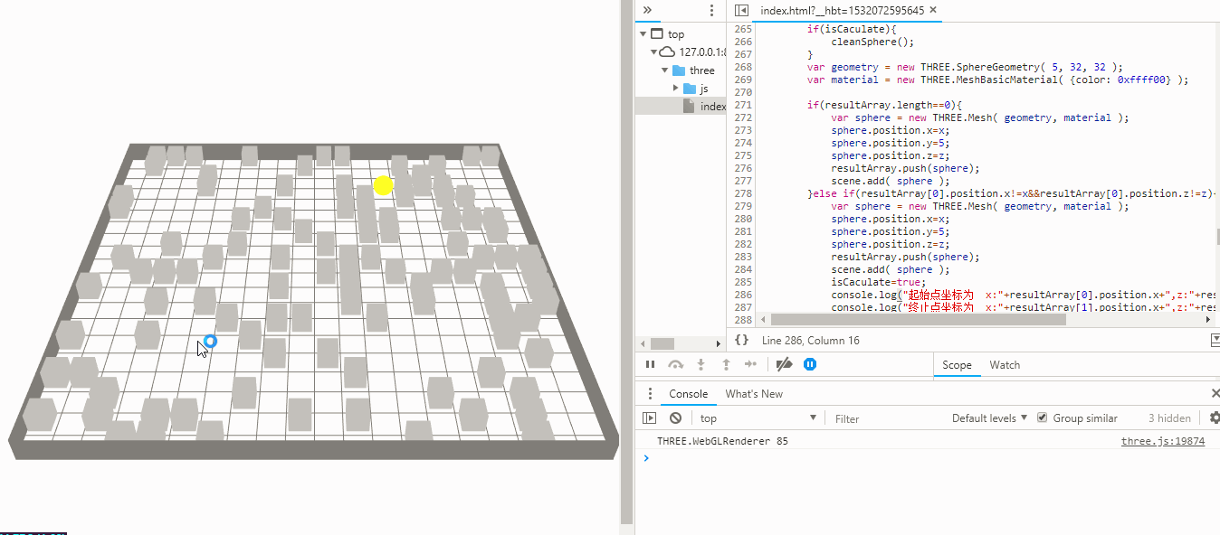
Task: Toggle Pause on exceptions button
Action: (x=810, y=364)
